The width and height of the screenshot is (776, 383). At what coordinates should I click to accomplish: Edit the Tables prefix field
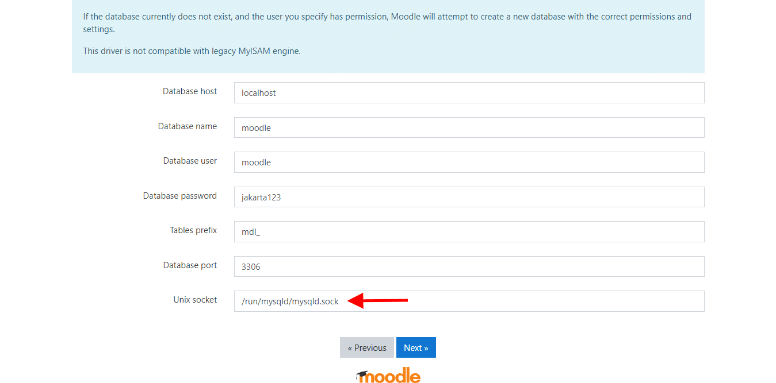(x=469, y=232)
